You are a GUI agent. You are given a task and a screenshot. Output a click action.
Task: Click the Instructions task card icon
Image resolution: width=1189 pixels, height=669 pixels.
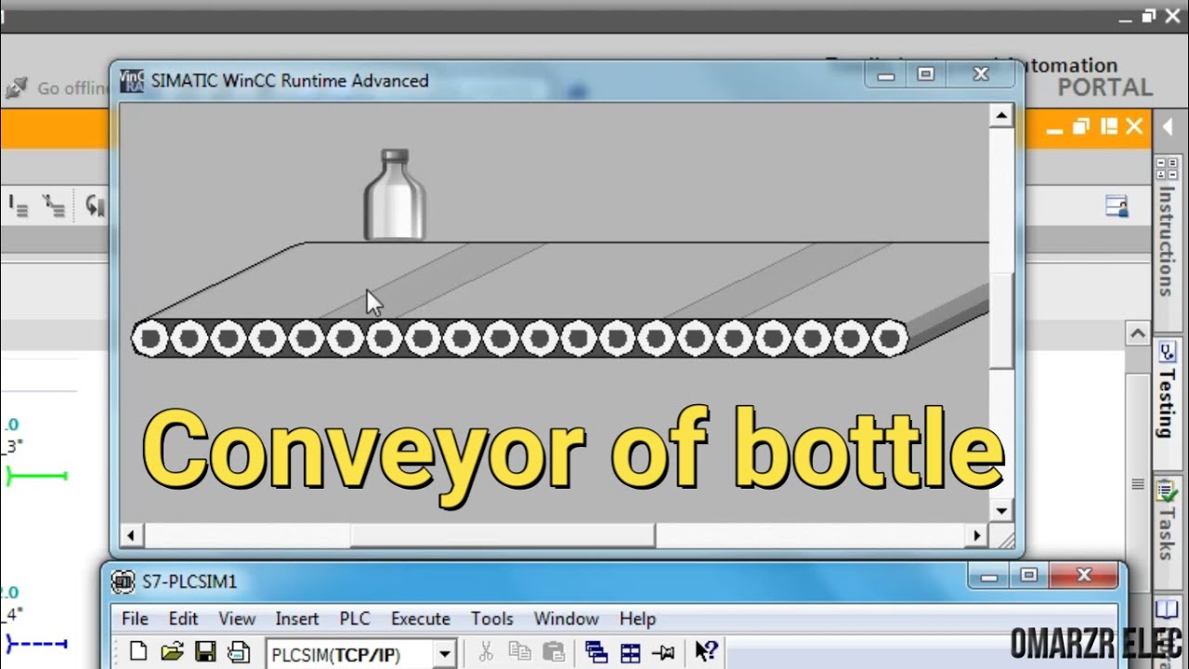(1168, 169)
